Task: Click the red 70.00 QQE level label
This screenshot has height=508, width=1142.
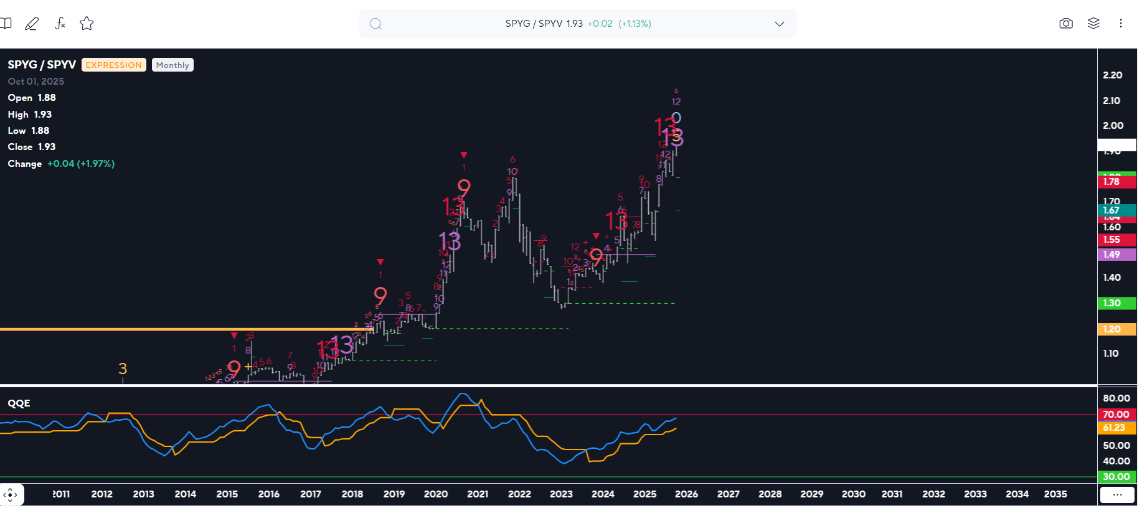Action: [x=1116, y=415]
